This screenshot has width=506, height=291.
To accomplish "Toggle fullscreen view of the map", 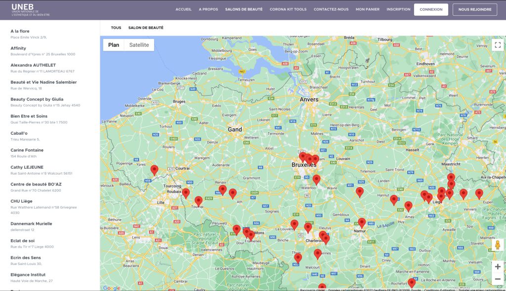I will tap(498, 45).
